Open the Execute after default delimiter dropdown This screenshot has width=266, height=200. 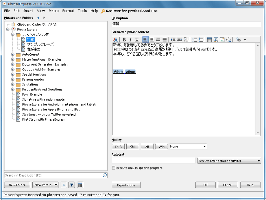click(x=229, y=161)
